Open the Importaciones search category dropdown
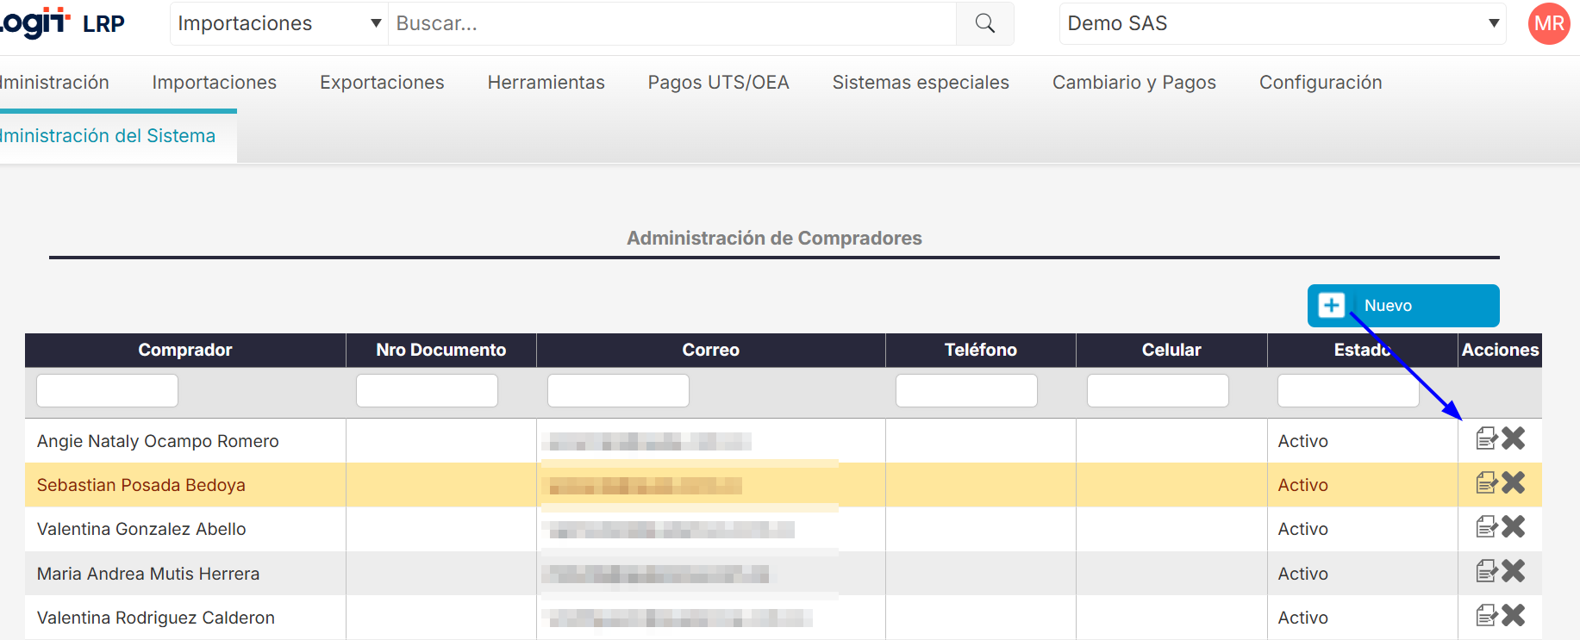Viewport: 1580px width, 640px height. click(279, 23)
